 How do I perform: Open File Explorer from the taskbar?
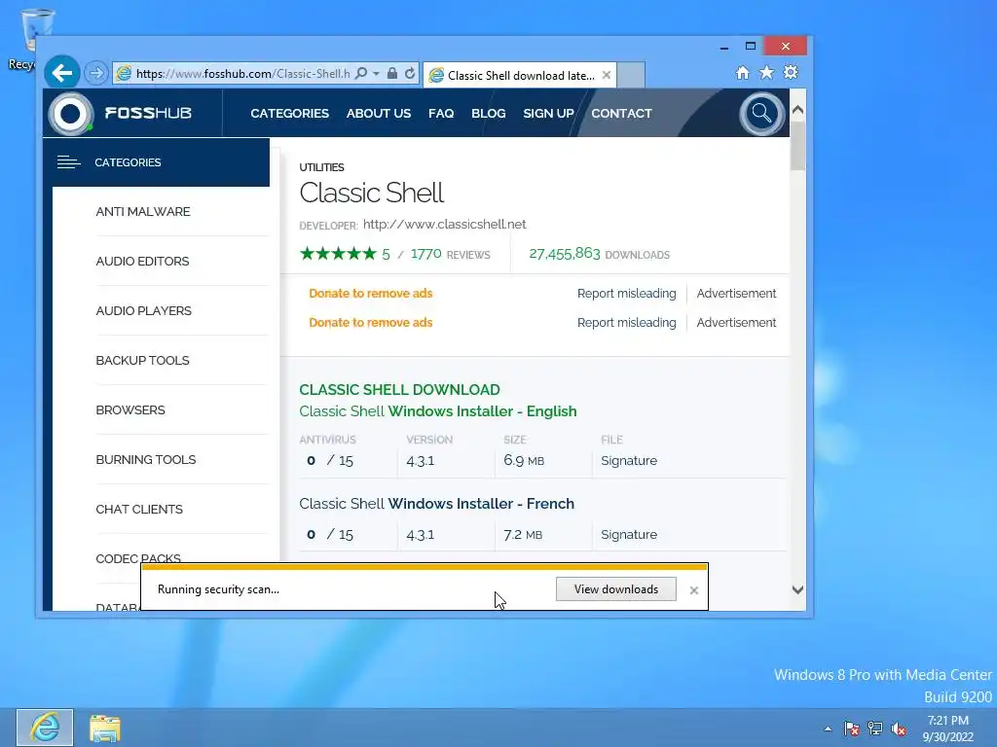click(x=104, y=728)
